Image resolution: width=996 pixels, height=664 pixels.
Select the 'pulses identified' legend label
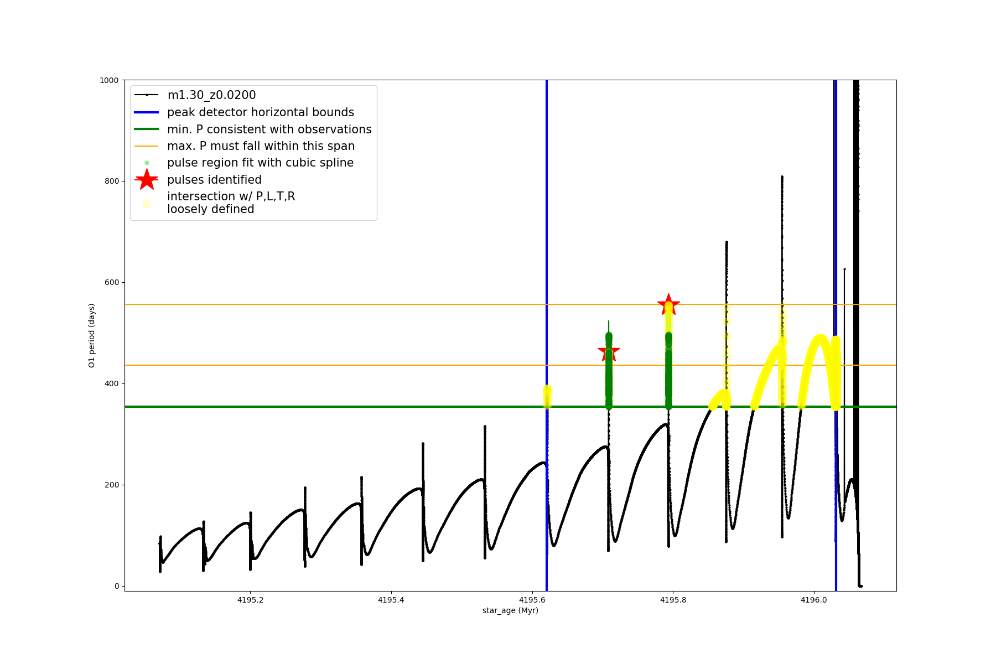(214, 180)
